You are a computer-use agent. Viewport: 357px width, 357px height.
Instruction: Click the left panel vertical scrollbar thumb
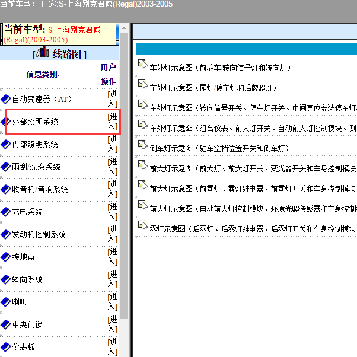pyautogui.click(x=124, y=176)
